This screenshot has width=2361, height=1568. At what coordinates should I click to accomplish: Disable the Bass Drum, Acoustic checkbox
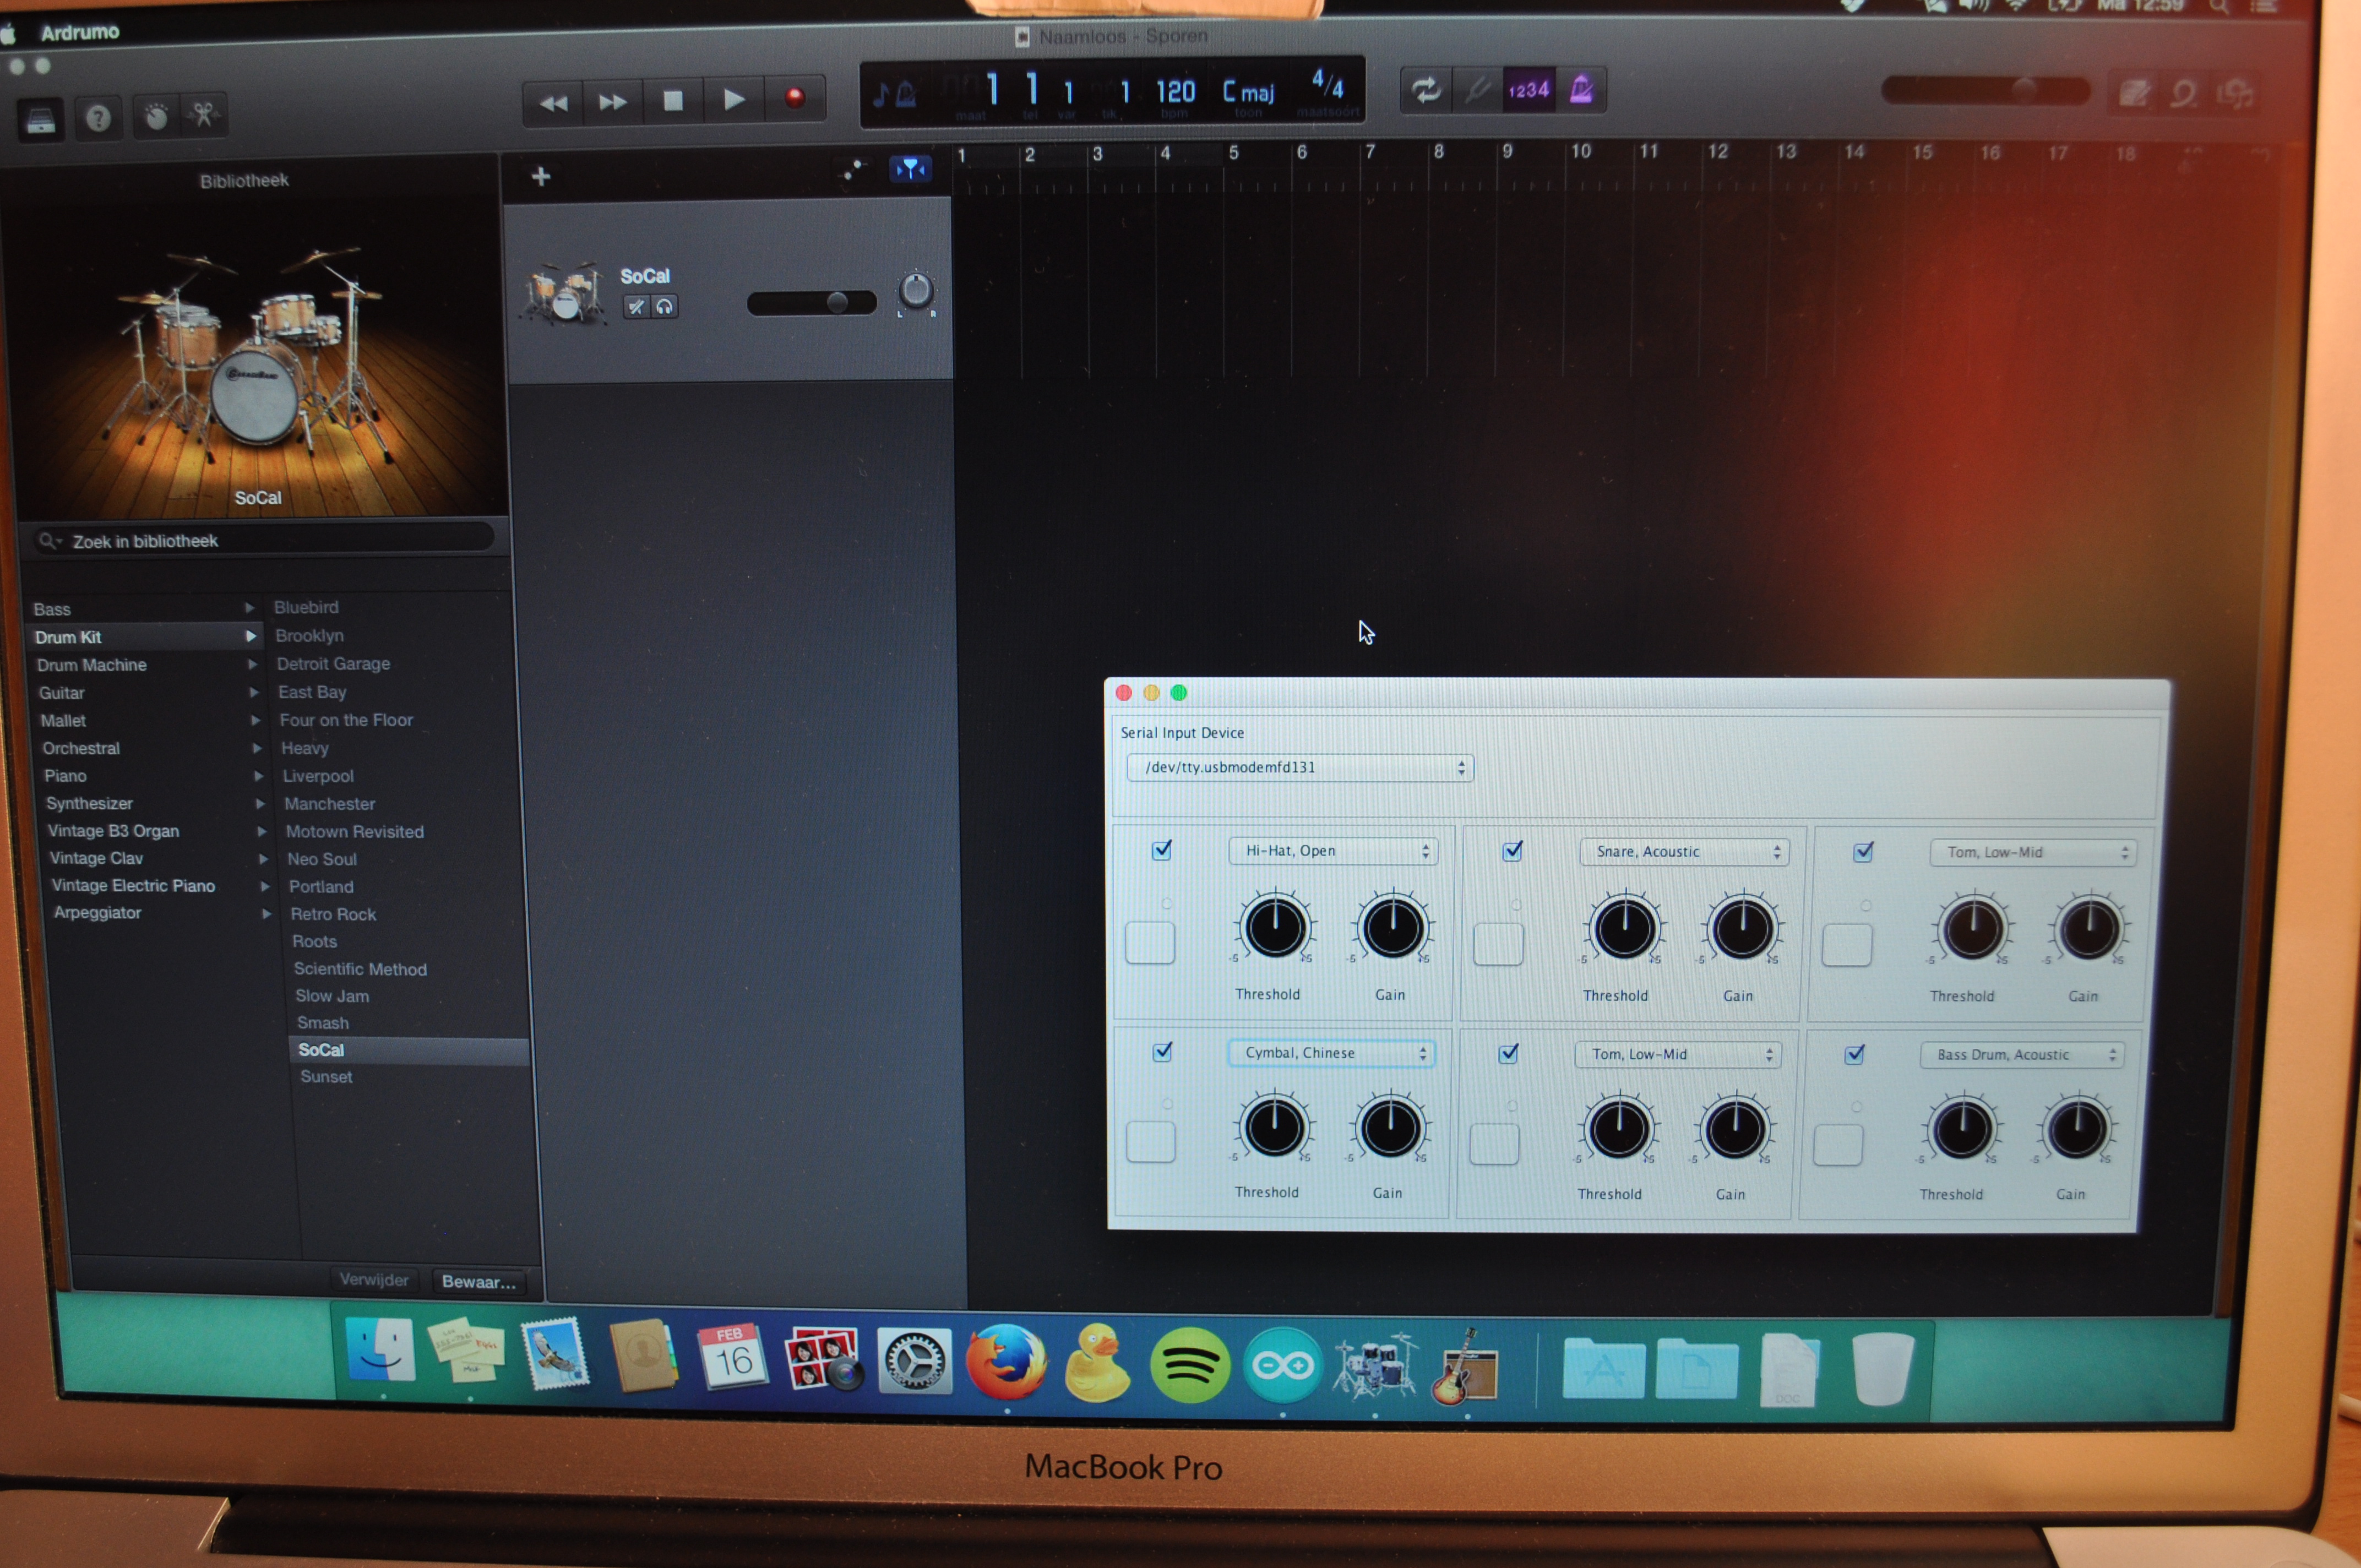[x=1854, y=1054]
